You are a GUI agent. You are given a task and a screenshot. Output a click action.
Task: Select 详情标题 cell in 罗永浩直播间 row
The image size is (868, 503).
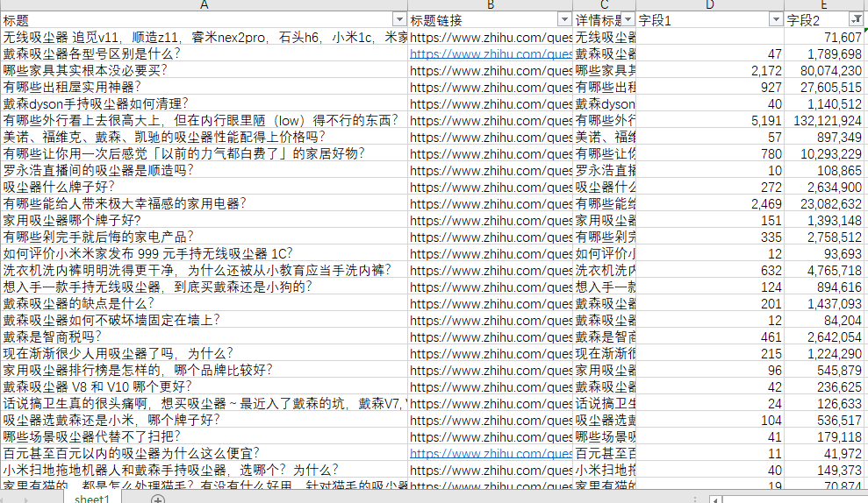click(604, 170)
